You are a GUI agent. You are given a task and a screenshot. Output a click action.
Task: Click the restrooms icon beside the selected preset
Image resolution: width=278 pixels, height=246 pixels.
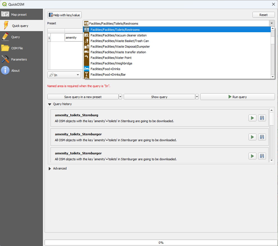(86, 24)
